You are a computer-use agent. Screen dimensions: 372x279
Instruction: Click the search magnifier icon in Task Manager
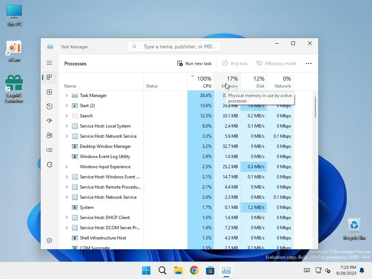coord(134,46)
